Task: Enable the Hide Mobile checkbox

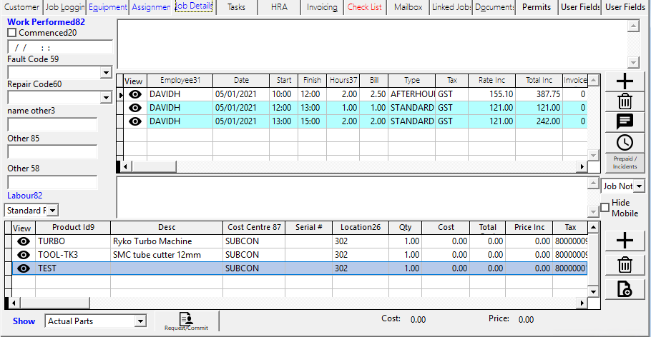Action: point(605,208)
